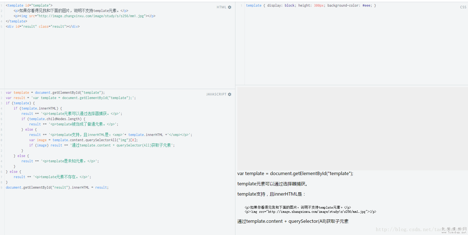Place cursor on the CSS template rule line
Screen dimensions: 468x235
pos(311,6)
